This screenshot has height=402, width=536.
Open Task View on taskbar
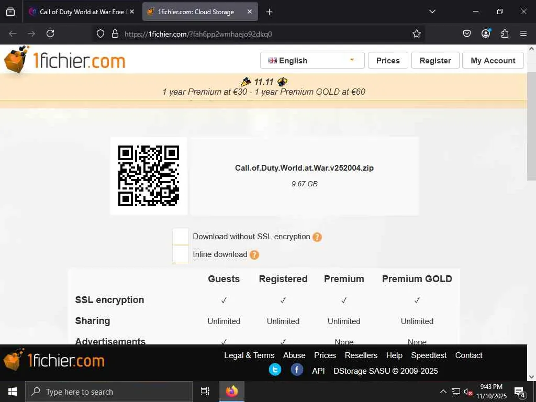(205, 392)
